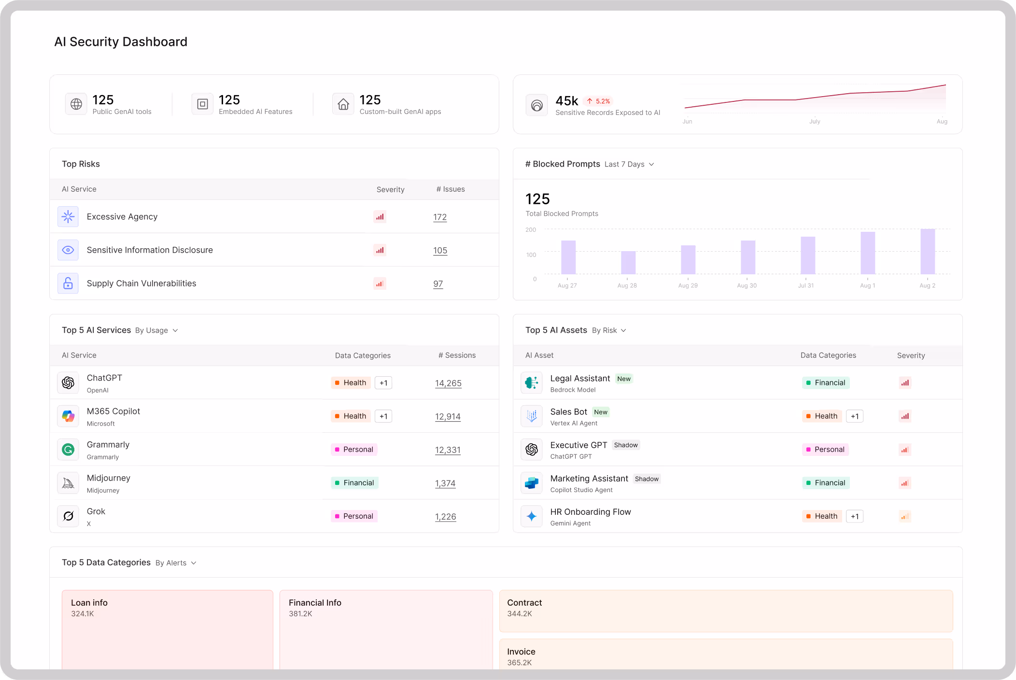The width and height of the screenshot is (1016, 680).
Task: Click the Legal Assistant Bedrock icon
Action: click(532, 383)
